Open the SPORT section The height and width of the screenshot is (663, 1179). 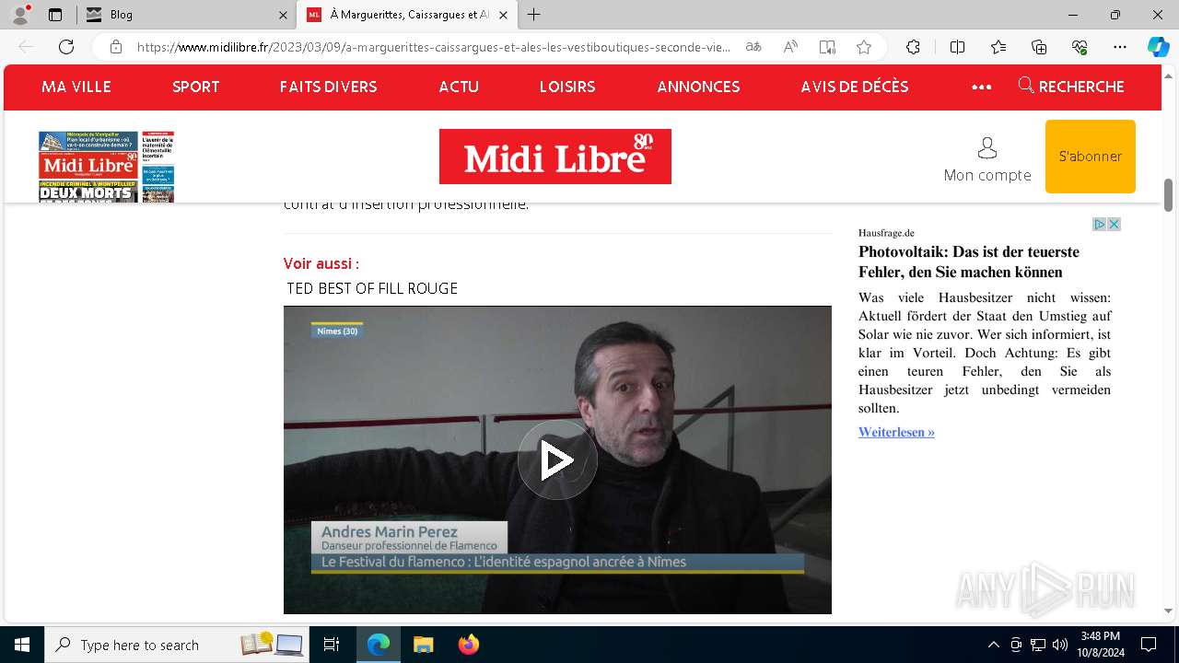tap(196, 87)
